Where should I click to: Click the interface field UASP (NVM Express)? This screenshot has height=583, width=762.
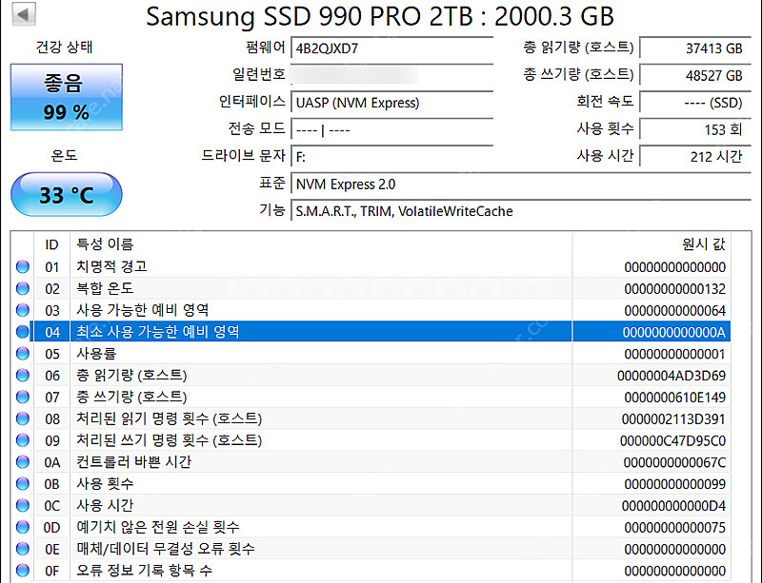(x=392, y=103)
